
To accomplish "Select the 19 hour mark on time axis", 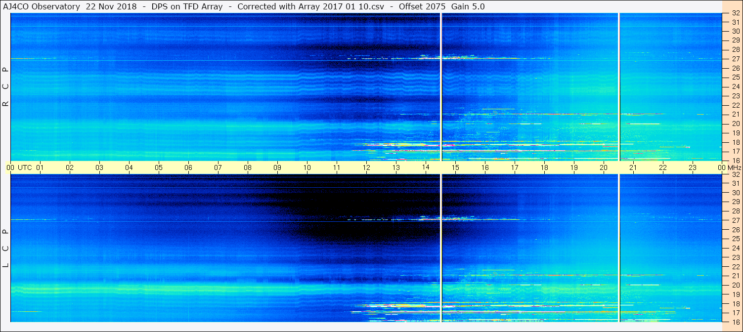I will [574, 167].
